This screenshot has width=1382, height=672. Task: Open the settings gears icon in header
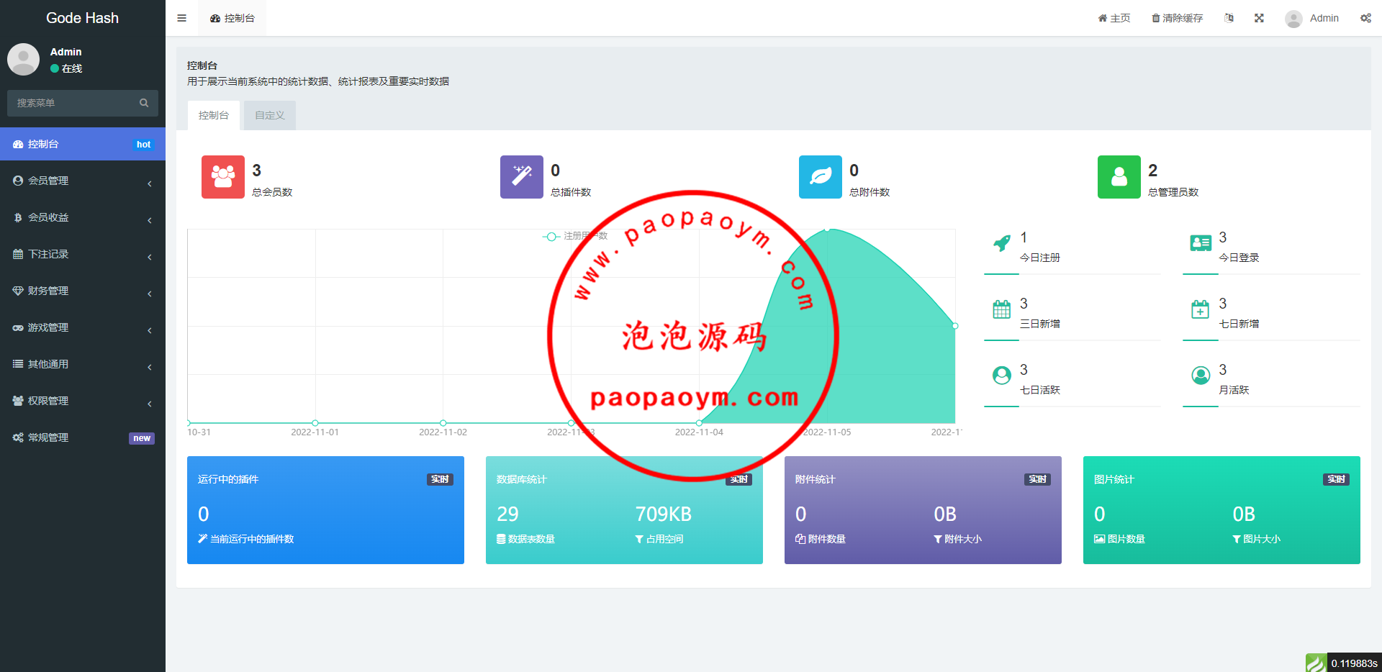[1365, 18]
